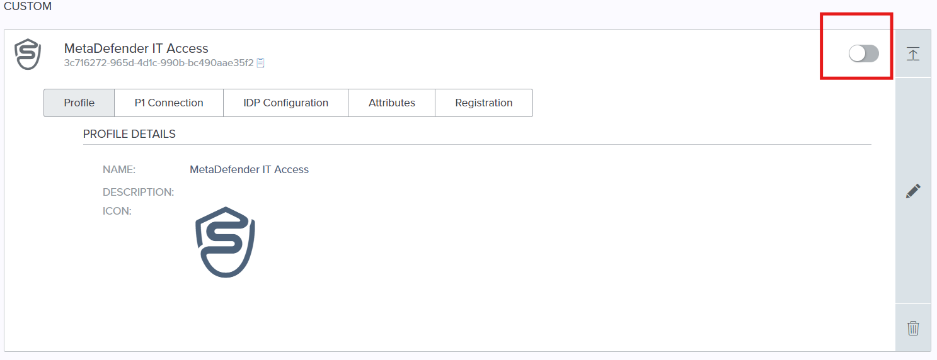This screenshot has height=360, width=937.
Task: Click the small shield logo beside the title
Action: coord(28,54)
